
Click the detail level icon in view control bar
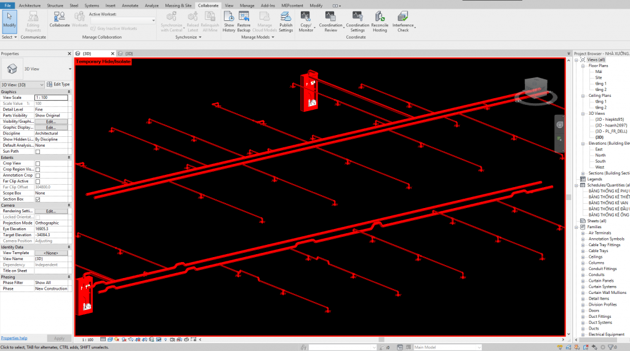(103, 339)
